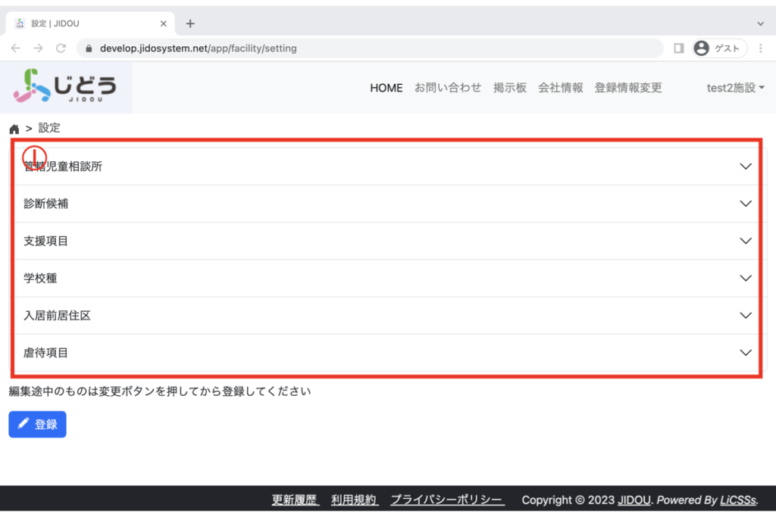Reload the page with the browser refresh icon
Screen dimensions: 776x517
click(61, 48)
